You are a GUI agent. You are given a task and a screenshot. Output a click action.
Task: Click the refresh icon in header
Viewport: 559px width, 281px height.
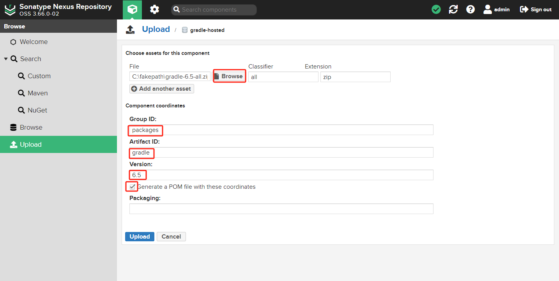(x=453, y=10)
